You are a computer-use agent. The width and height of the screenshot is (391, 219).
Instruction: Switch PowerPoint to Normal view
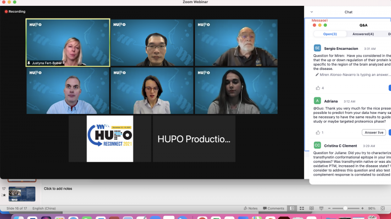pyautogui.click(x=292, y=208)
